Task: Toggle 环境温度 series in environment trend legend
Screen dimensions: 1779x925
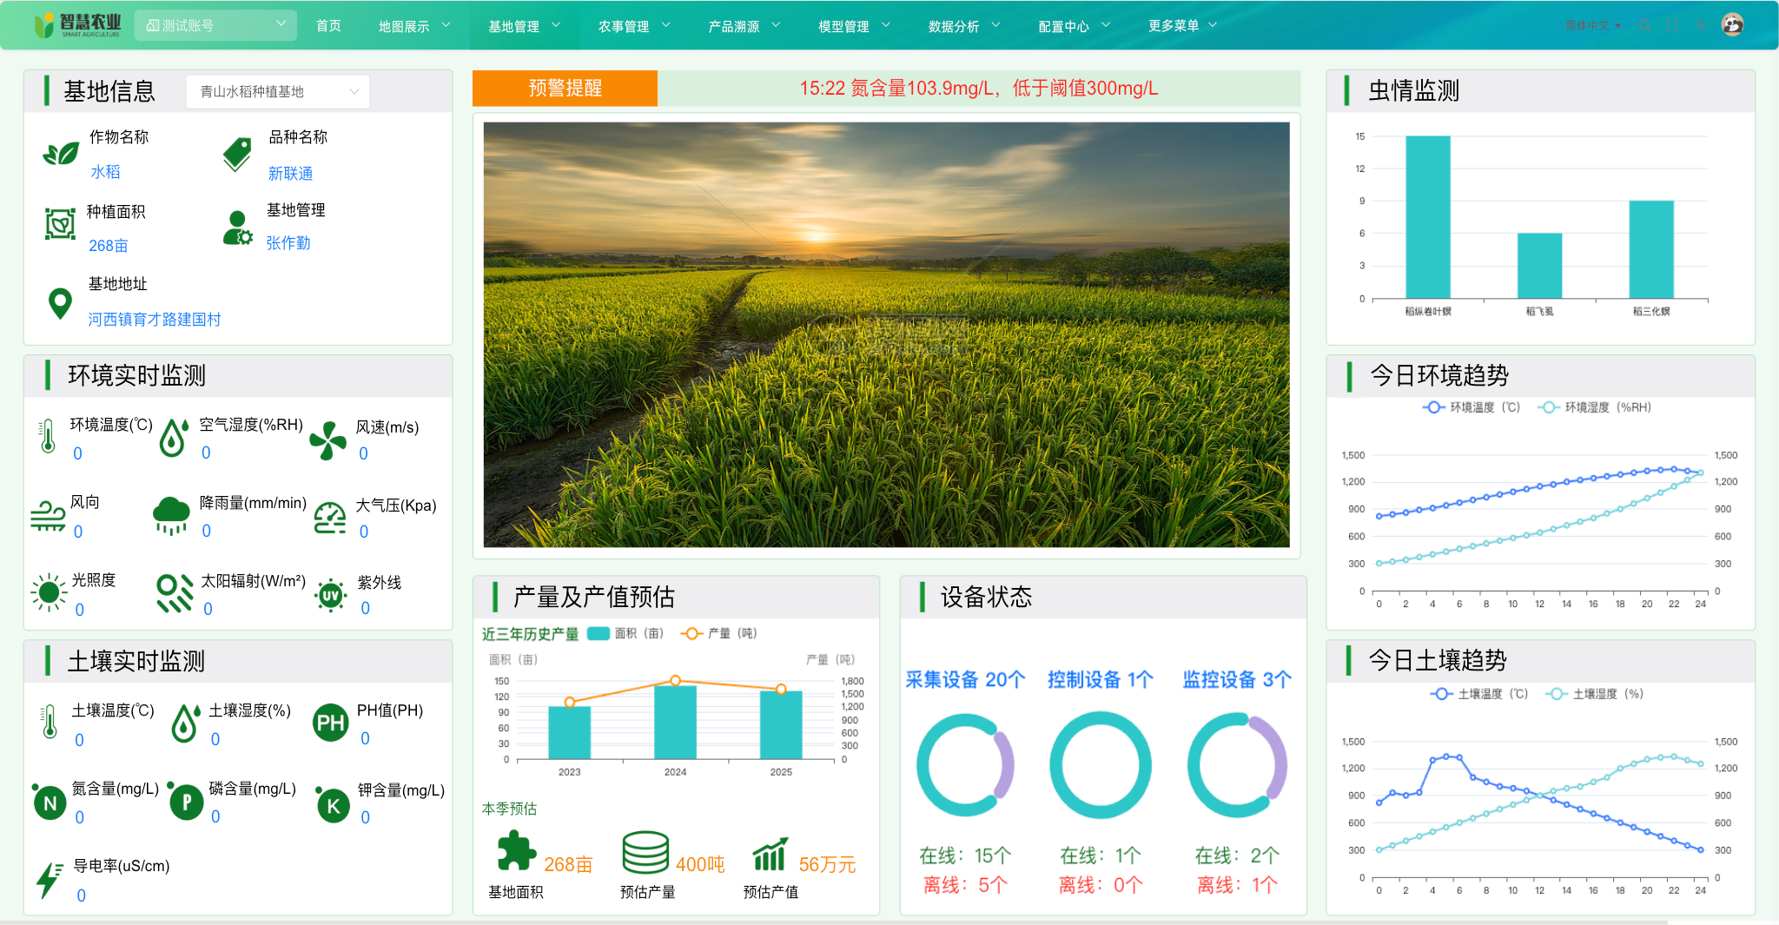Action: click(1471, 407)
